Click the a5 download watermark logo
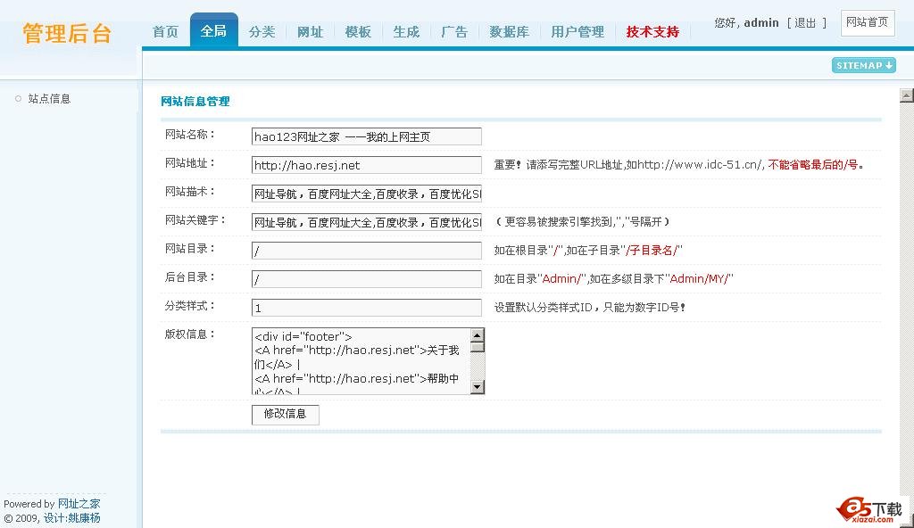This screenshot has height=528, width=914. point(870,509)
